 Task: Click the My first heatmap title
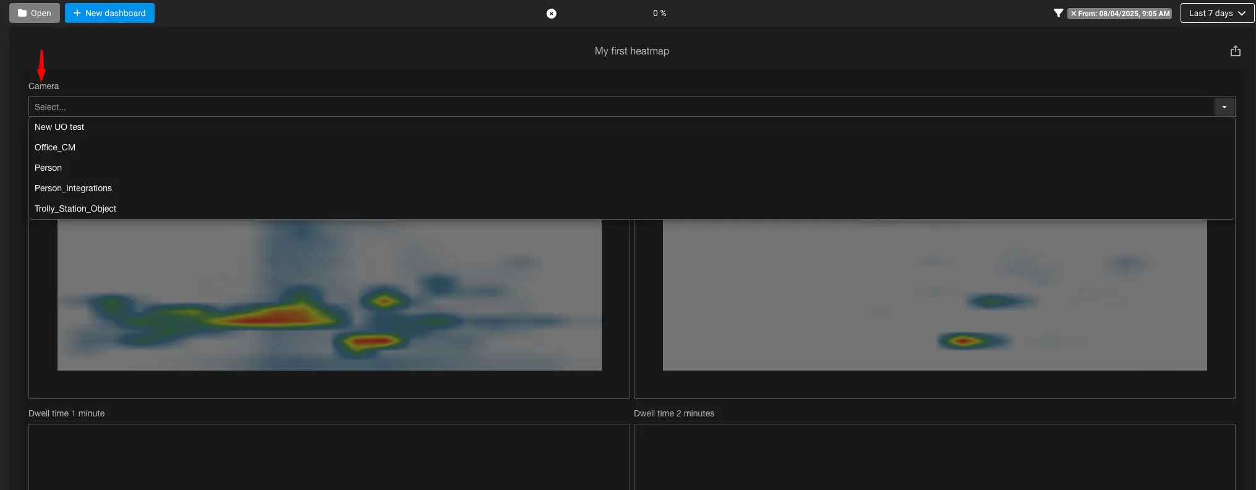point(632,51)
